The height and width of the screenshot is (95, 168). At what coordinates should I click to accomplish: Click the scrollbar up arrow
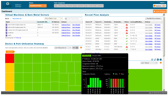pos(164,15)
